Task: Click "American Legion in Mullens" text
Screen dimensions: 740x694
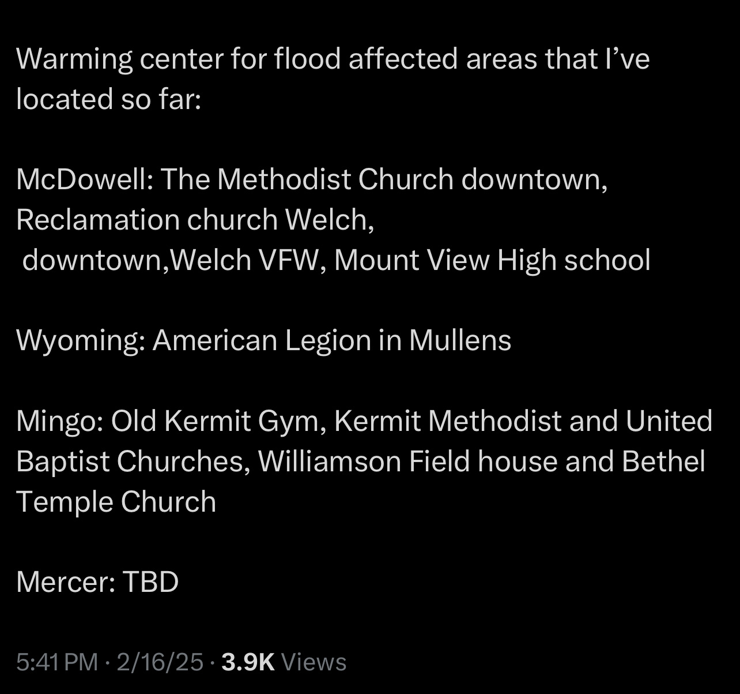Action: tap(331, 340)
